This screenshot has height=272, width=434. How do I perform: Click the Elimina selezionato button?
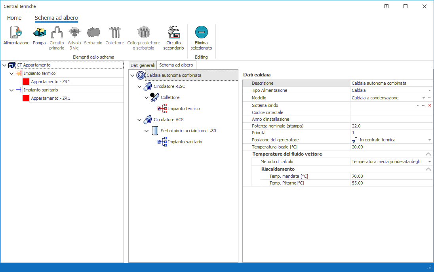click(201, 32)
